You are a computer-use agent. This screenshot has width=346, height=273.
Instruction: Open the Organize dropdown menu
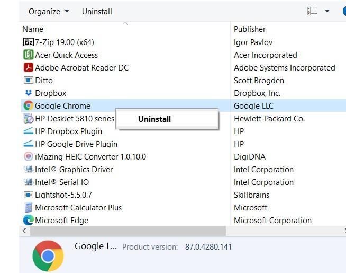[x=49, y=12]
